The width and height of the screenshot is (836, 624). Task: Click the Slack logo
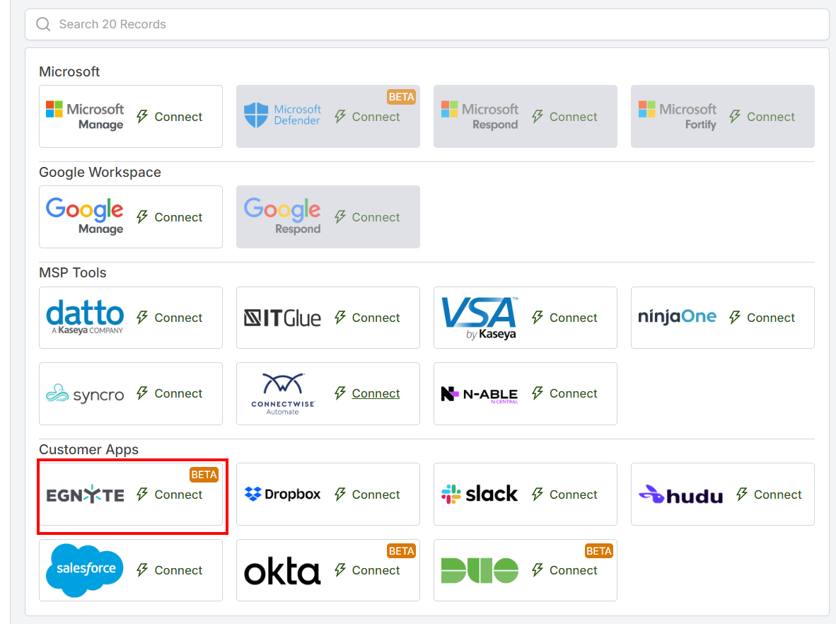(x=480, y=494)
